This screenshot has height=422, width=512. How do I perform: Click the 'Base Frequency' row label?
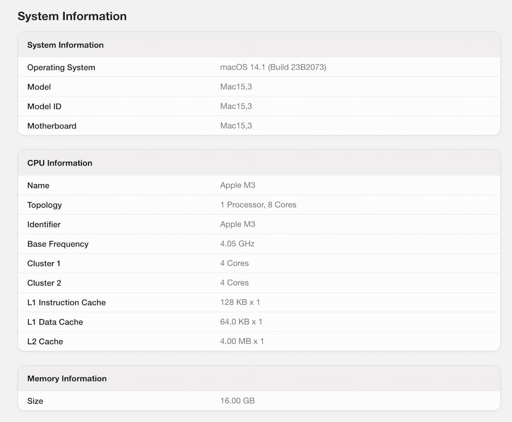58,244
